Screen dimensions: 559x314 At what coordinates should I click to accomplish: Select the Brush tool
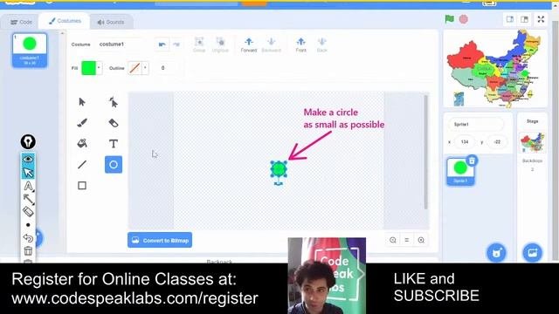click(x=82, y=123)
